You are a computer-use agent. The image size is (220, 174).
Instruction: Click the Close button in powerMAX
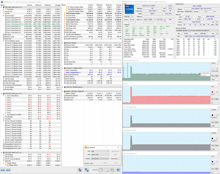tap(116, 163)
